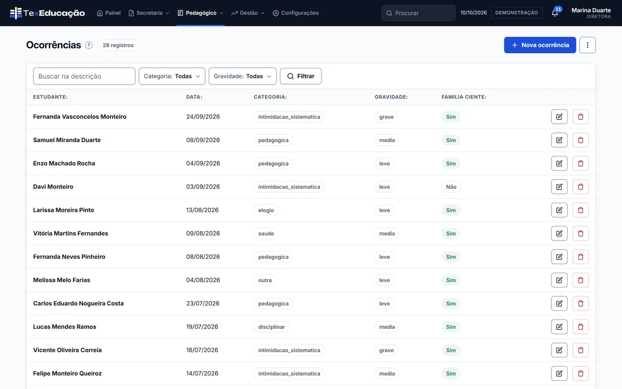Edit Enzo Machado Rocha's occurrence
Screen dimensions: 622x389
(x=559, y=163)
